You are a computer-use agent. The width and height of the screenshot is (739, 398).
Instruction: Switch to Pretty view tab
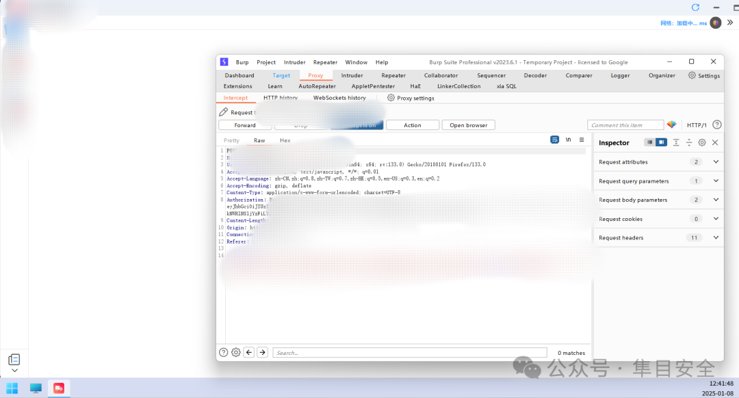pos(231,140)
